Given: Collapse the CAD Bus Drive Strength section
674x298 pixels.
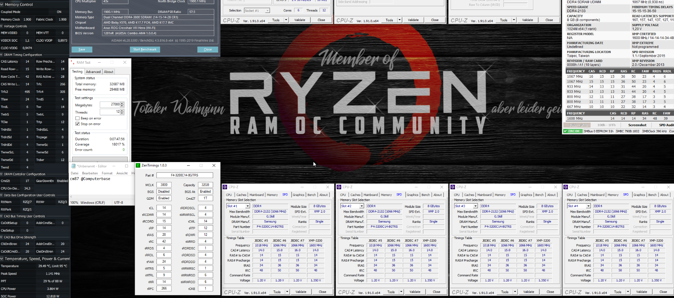Looking at the screenshot, I should point(2,237).
